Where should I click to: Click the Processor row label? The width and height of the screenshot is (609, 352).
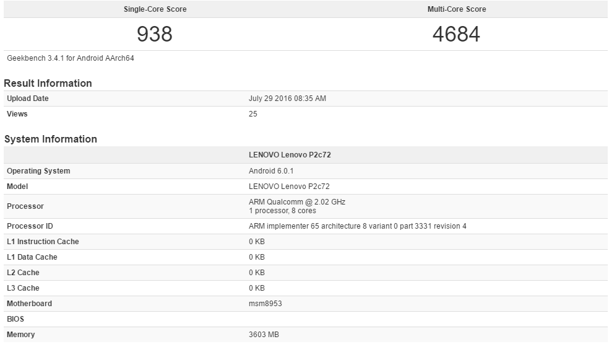point(25,206)
